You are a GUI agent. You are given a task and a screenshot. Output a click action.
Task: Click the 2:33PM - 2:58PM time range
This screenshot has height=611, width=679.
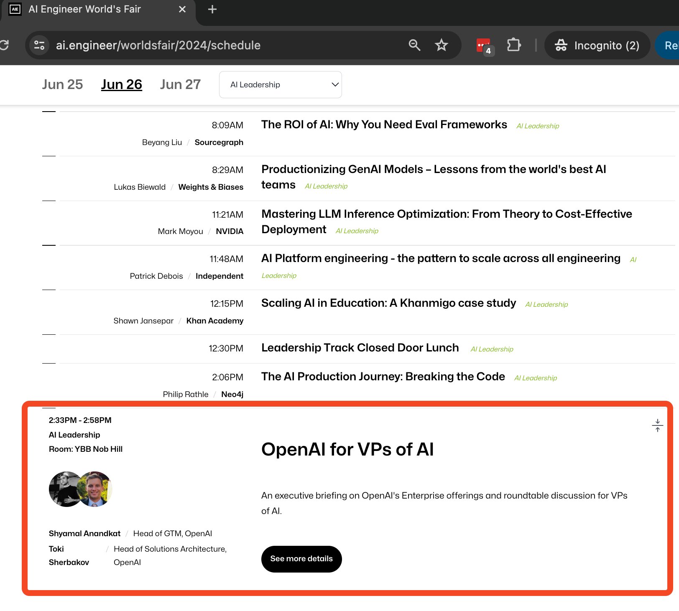[80, 420]
